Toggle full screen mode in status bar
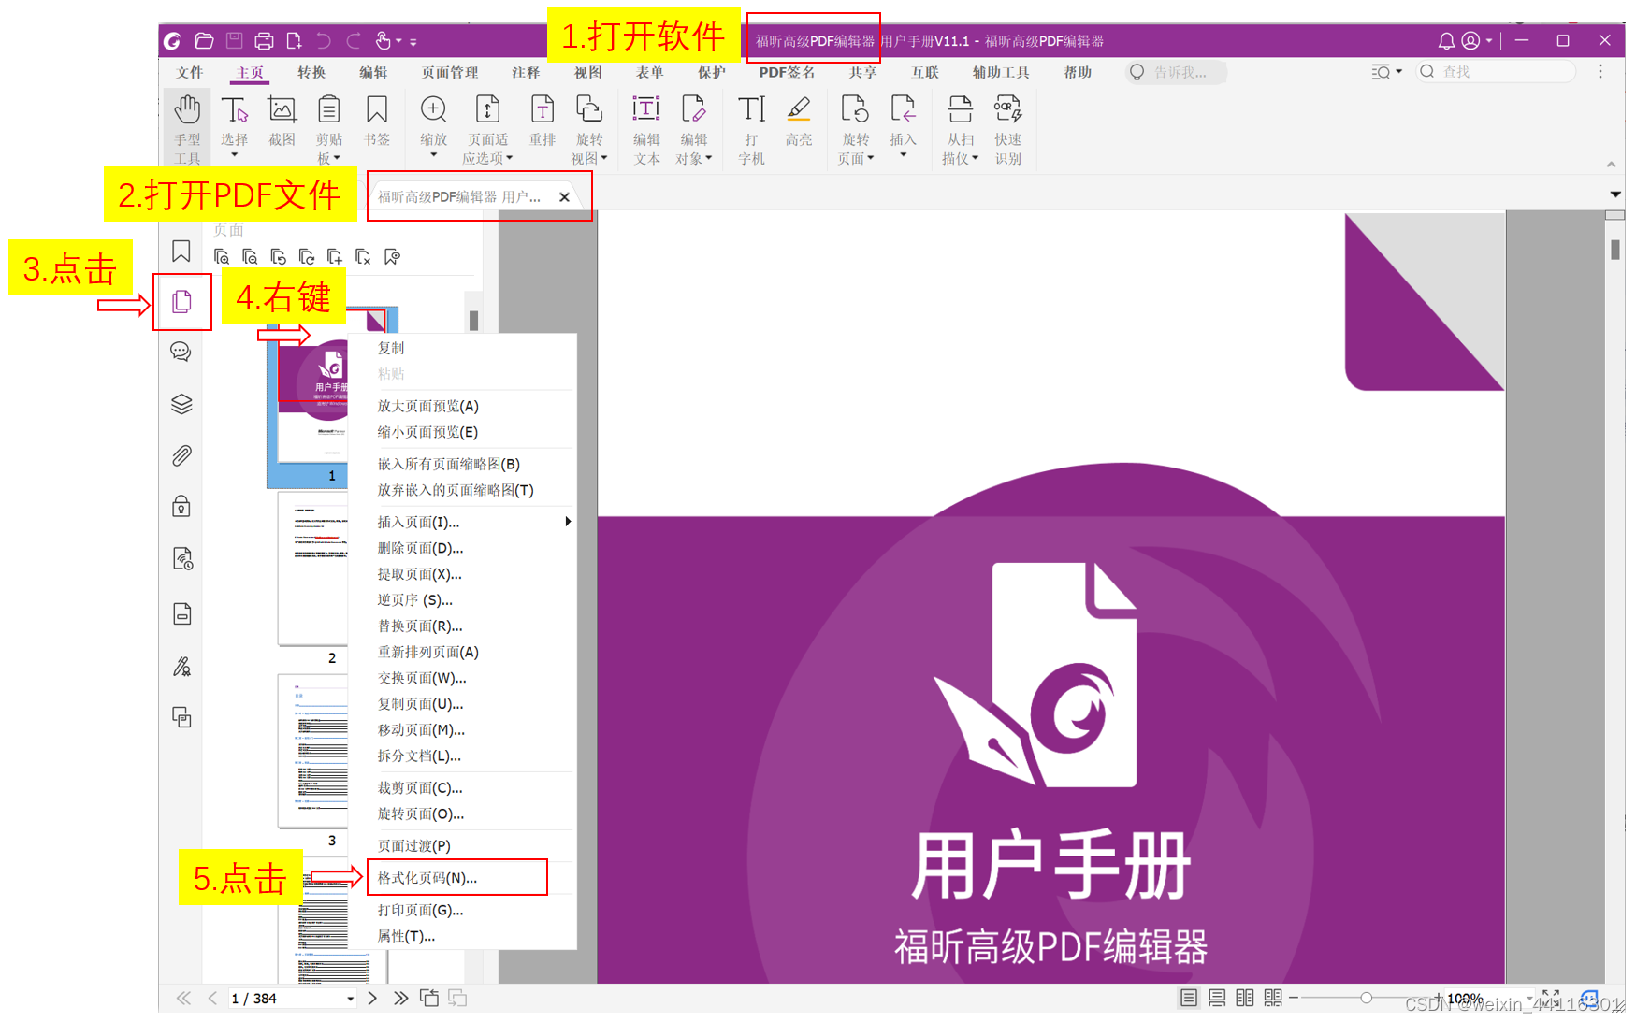This screenshot has width=1636, height=1022. (x=1551, y=997)
